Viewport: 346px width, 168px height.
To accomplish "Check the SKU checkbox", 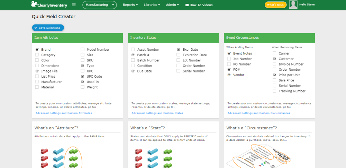I will tap(83, 60).
